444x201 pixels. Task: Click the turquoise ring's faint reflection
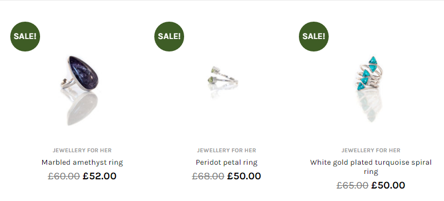pyautogui.click(x=369, y=106)
